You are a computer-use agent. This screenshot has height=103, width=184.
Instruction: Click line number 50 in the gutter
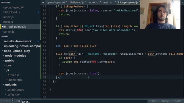(x=45, y=26)
